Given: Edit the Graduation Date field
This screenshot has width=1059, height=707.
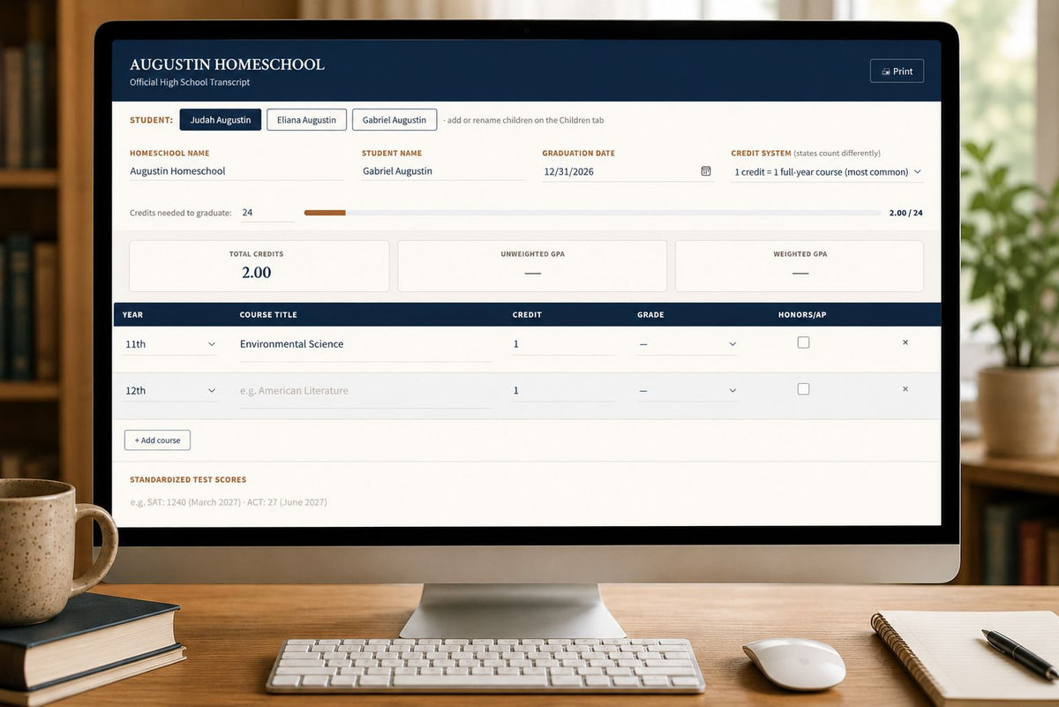Looking at the screenshot, I should [627, 171].
